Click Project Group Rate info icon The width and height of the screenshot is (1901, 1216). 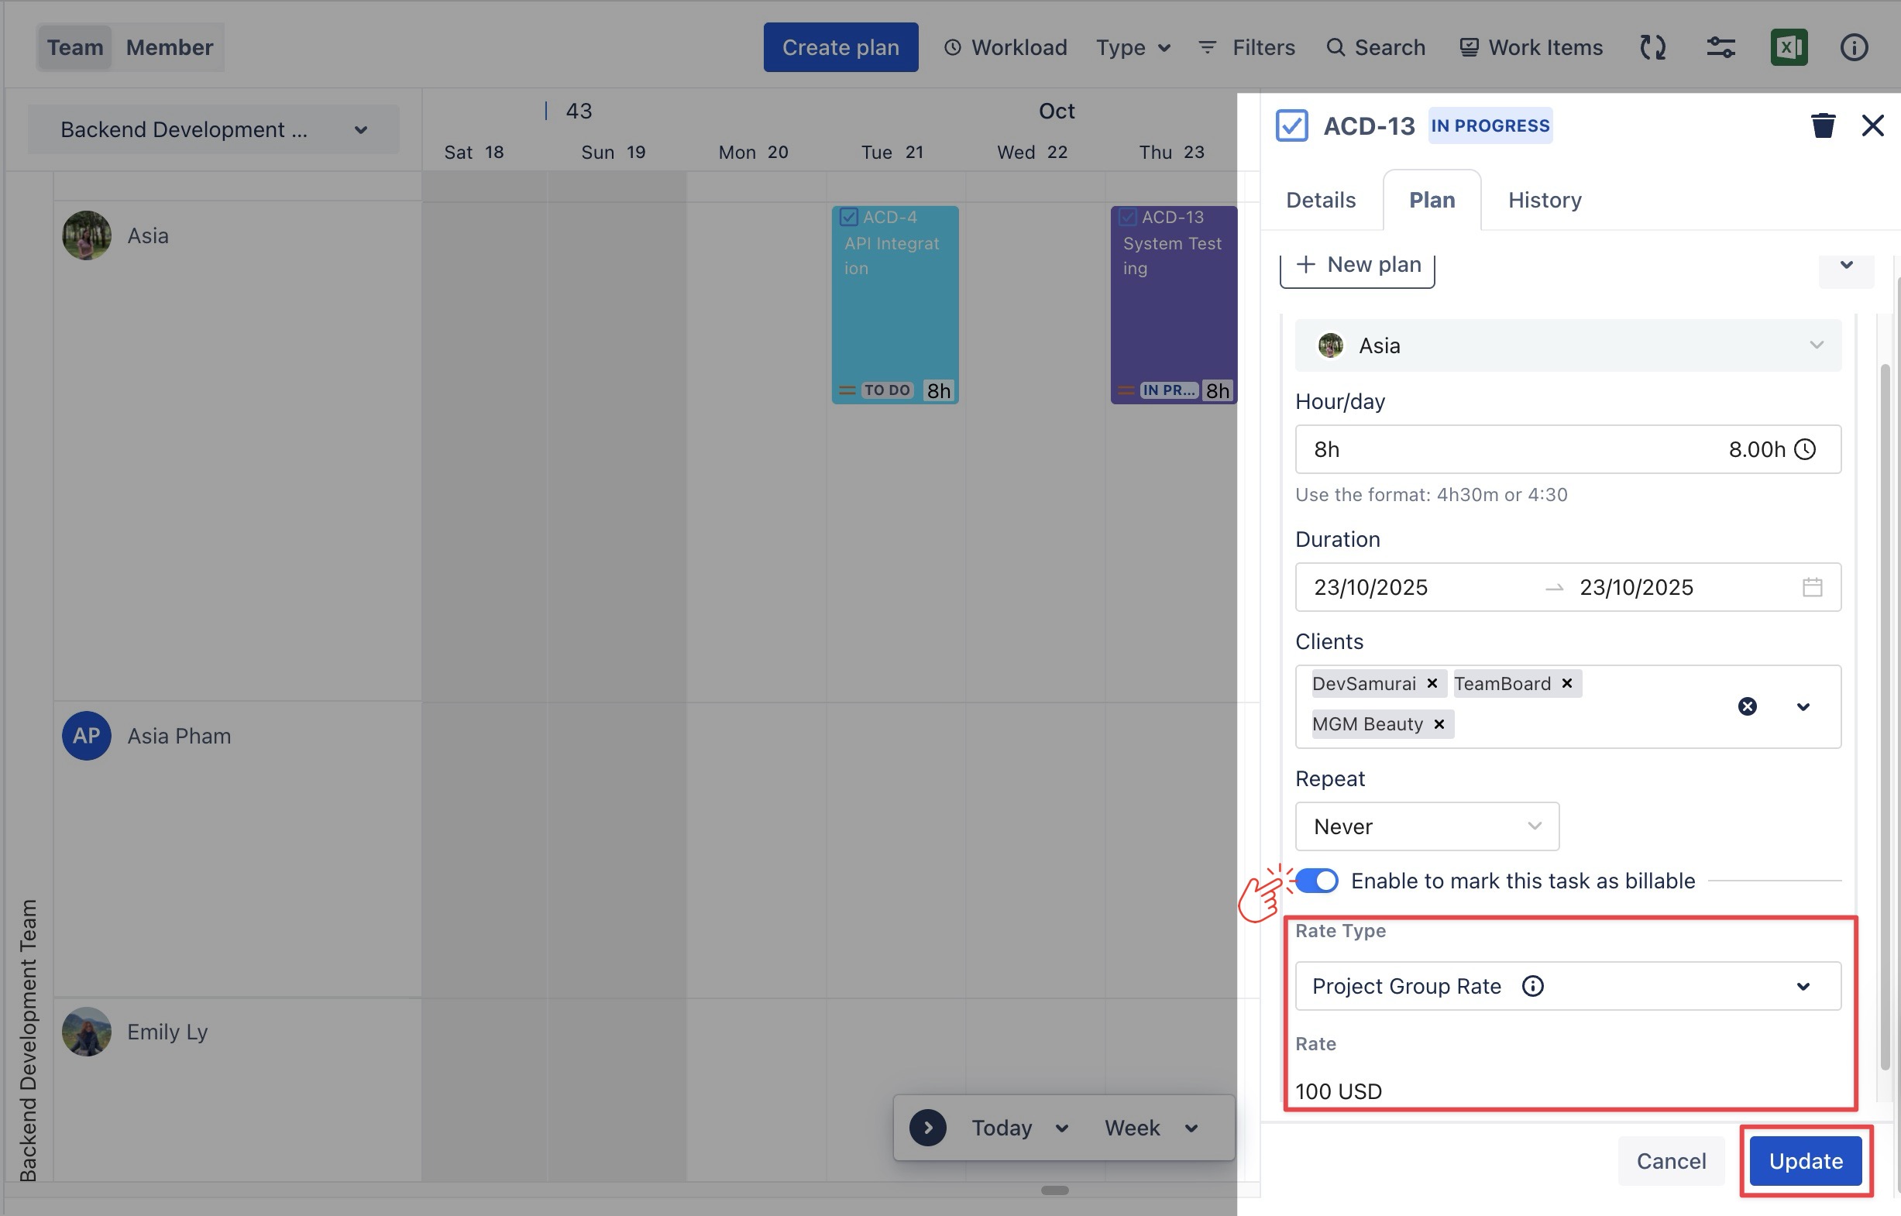[1532, 986]
